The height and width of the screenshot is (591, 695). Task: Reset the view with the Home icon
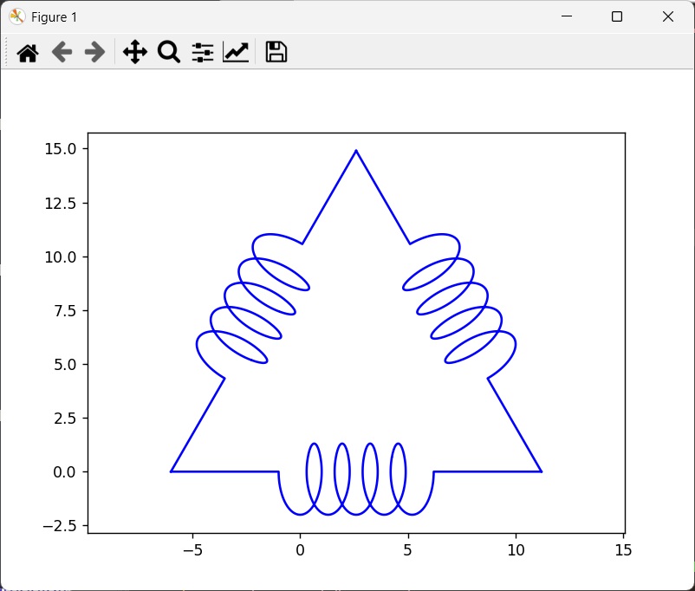28,53
